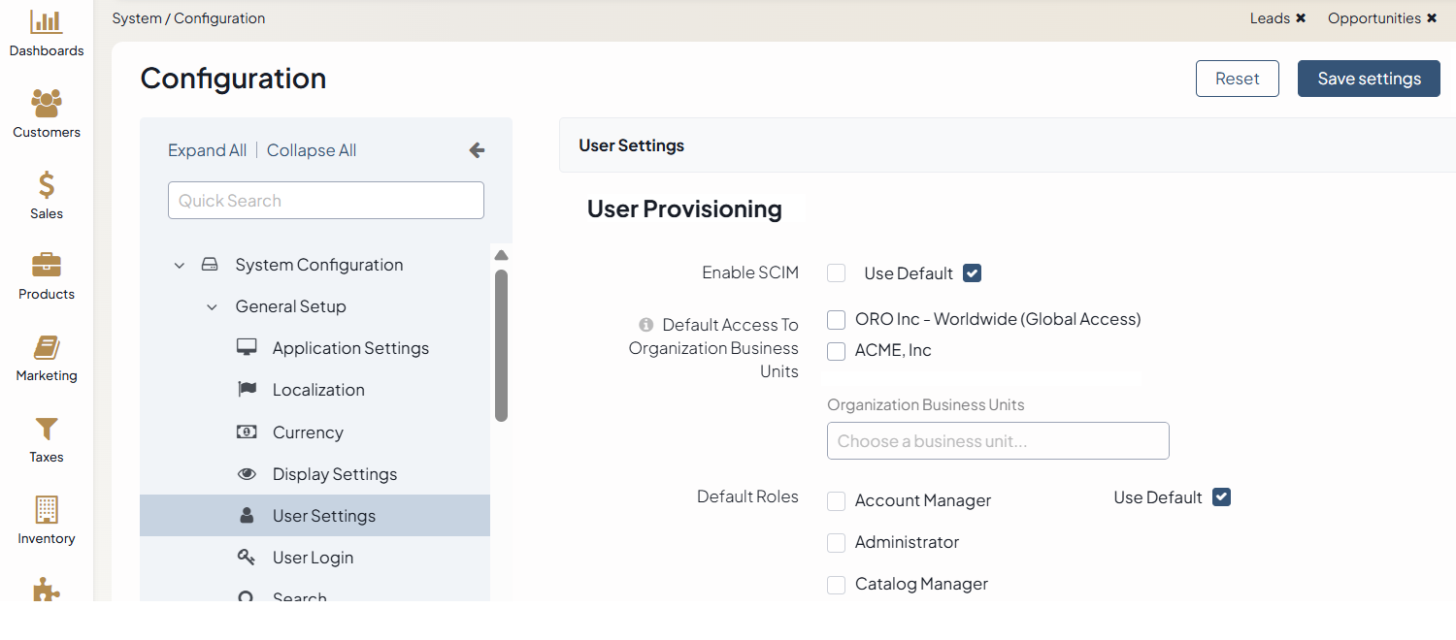Switch to the pinned Leads tab

[1269, 18]
